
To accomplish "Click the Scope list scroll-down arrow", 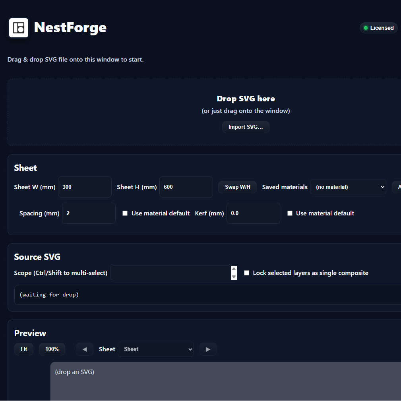I will tap(234, 277).
